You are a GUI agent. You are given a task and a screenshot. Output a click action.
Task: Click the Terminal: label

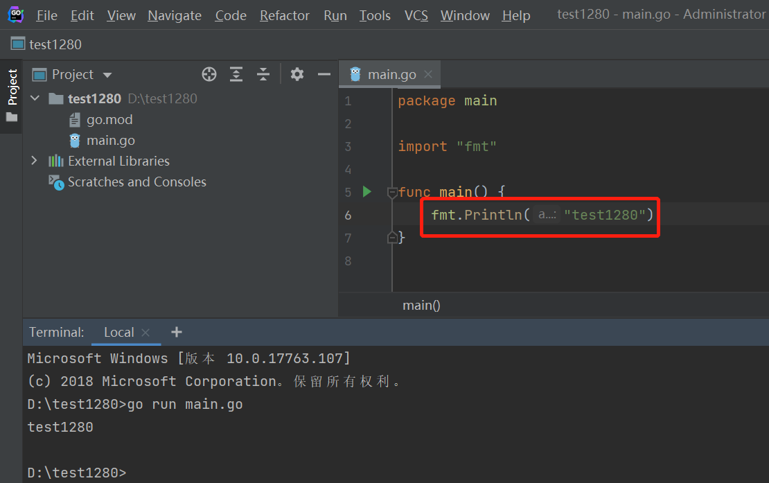[x=56, y=333]
